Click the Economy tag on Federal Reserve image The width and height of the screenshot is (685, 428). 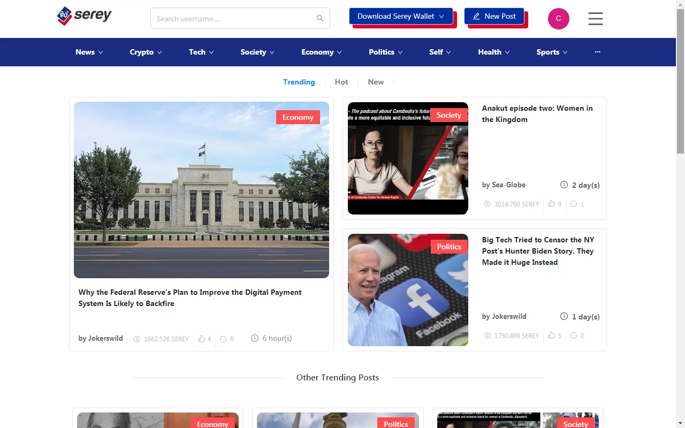298,117
